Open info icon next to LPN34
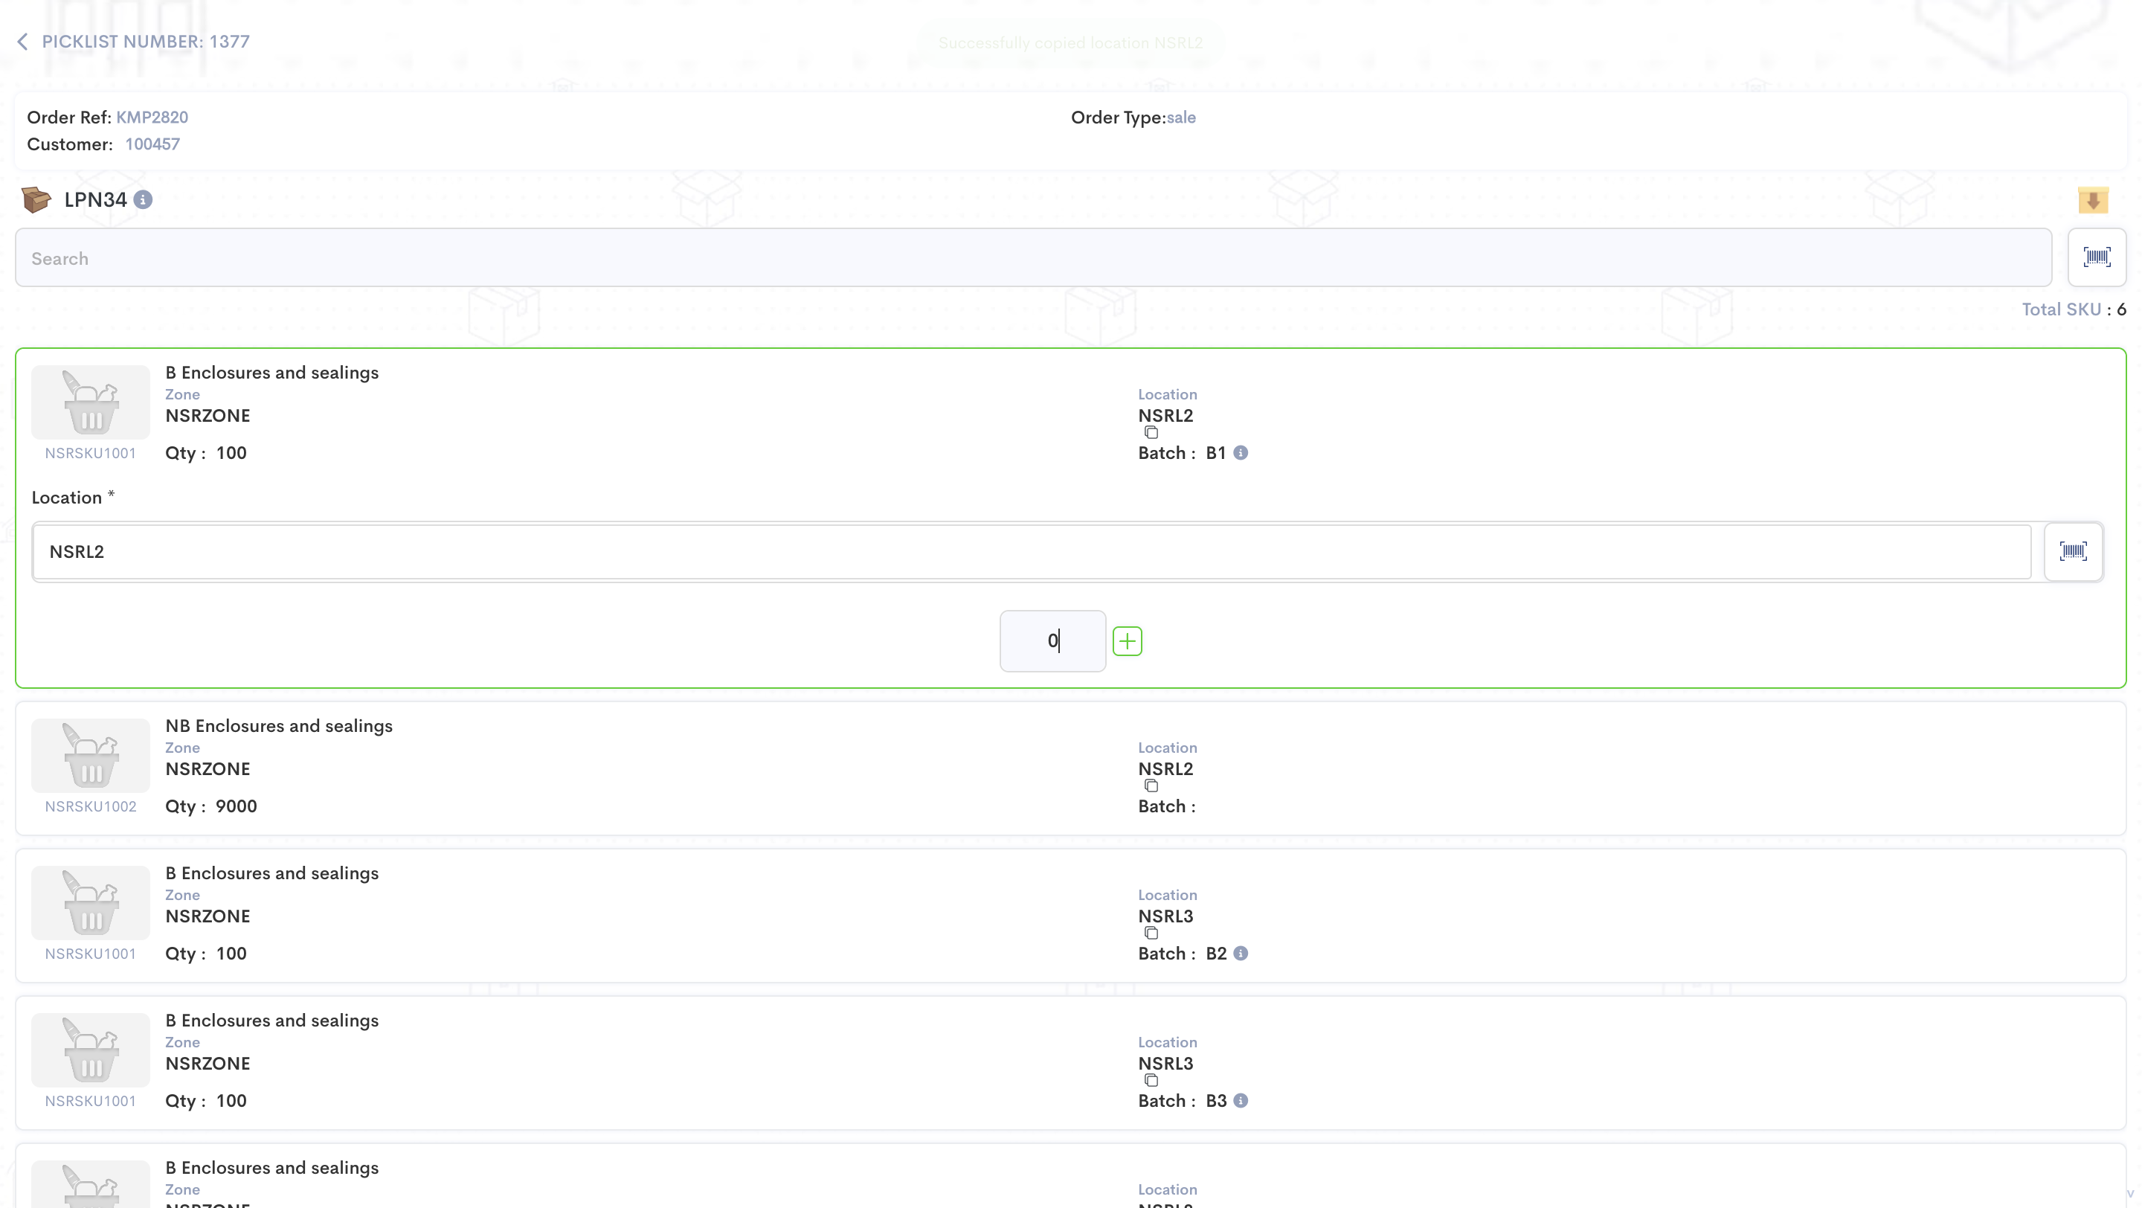This screenshot has height=1208, width=2142. click(143, 199)
